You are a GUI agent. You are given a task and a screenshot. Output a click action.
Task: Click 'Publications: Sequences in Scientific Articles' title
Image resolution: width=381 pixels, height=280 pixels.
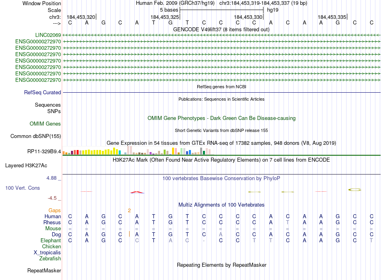coord(221,99)
